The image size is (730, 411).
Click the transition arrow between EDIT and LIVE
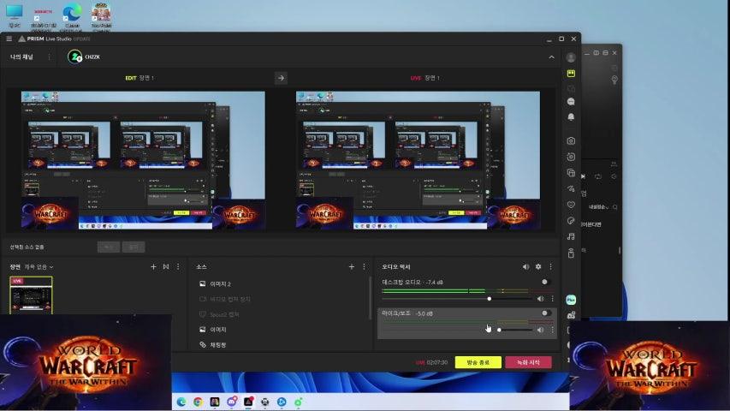pos(281,78)
